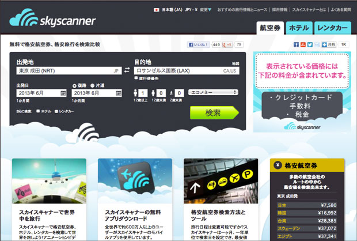357x241 pixels.
Task: Enable the ホテル additional search checkbox
Action: (38, 111)
